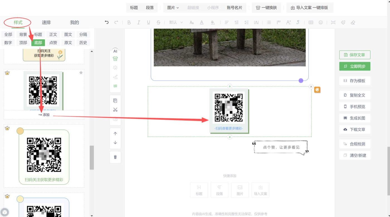390x217 pixels.
Task: Select the 扫码关注获取更多精彩 QR template thumbnail
Action: (x=44, y=157)
